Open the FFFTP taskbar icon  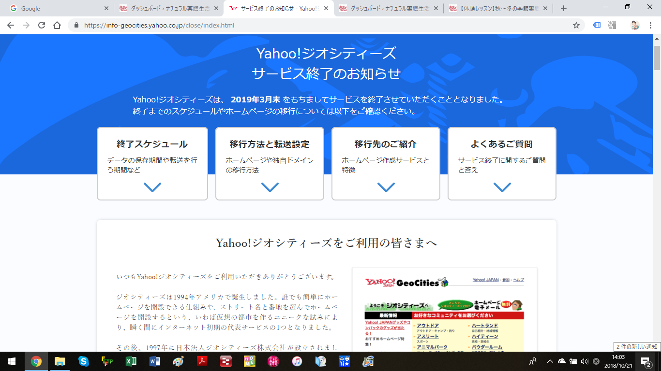coord(107,361)
